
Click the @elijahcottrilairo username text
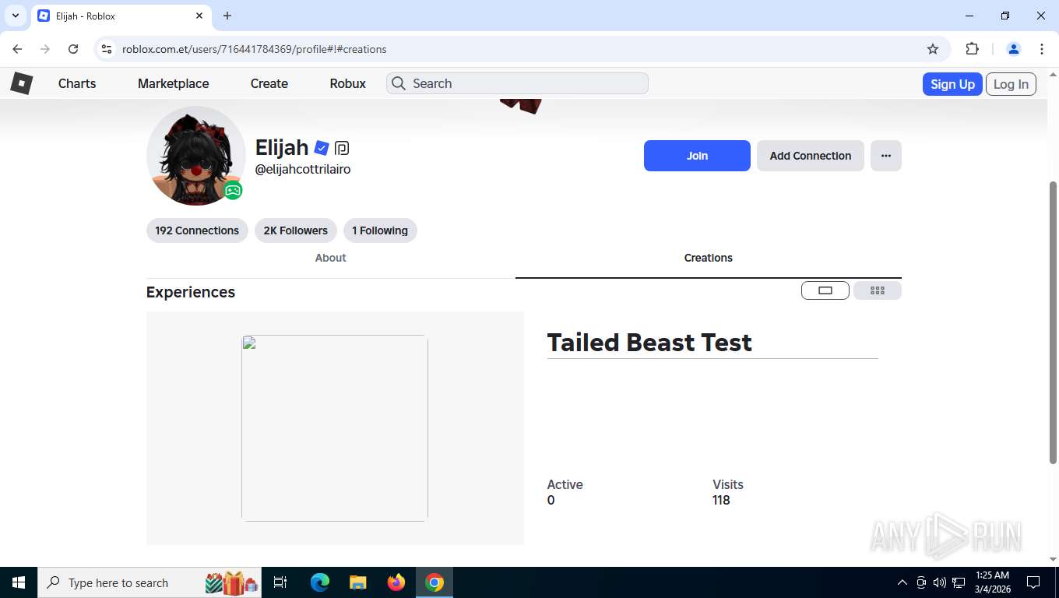303,169
